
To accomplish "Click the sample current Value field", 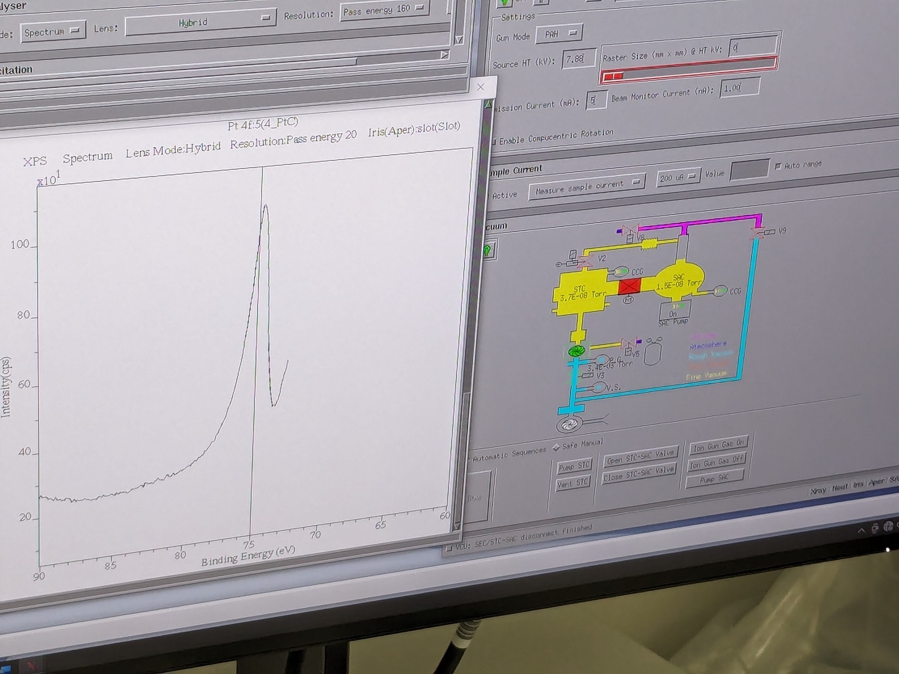I will (x=750, y=170).
